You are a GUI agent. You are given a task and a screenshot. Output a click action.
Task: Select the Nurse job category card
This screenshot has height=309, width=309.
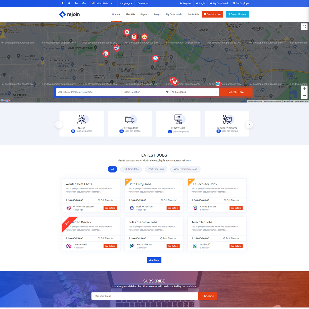tap(81, 124)
